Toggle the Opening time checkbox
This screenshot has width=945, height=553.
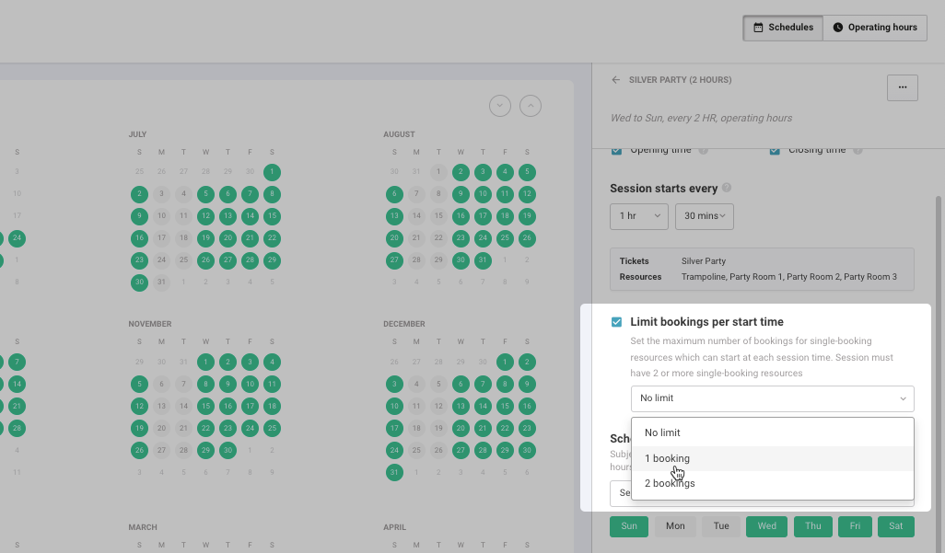pos(616,150)
